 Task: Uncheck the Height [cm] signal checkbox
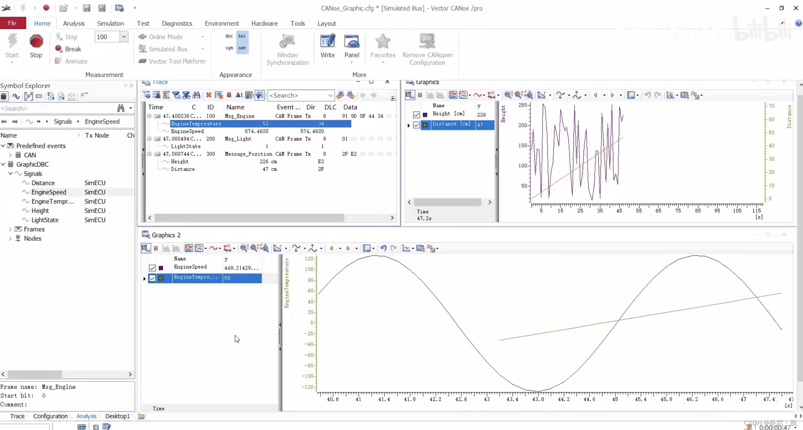pos(417,115)
